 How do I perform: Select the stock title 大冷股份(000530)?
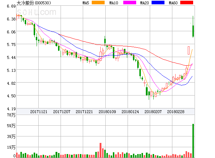[34, 3]
